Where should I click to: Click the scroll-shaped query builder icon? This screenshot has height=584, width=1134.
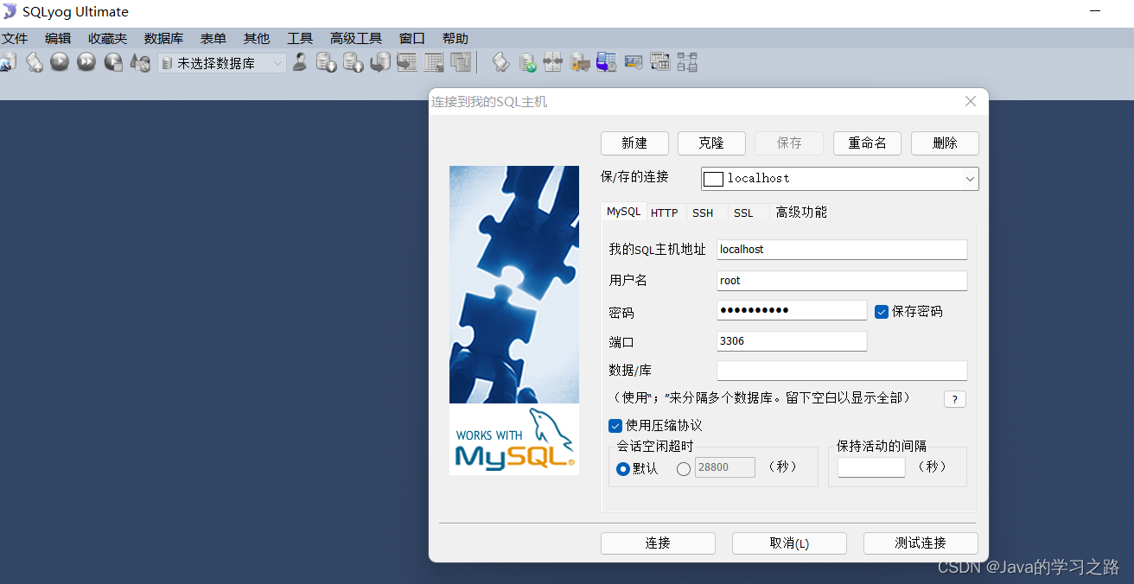(x=500, y=62)
